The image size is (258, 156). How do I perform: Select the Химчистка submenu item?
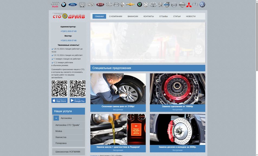click(61, 137)
